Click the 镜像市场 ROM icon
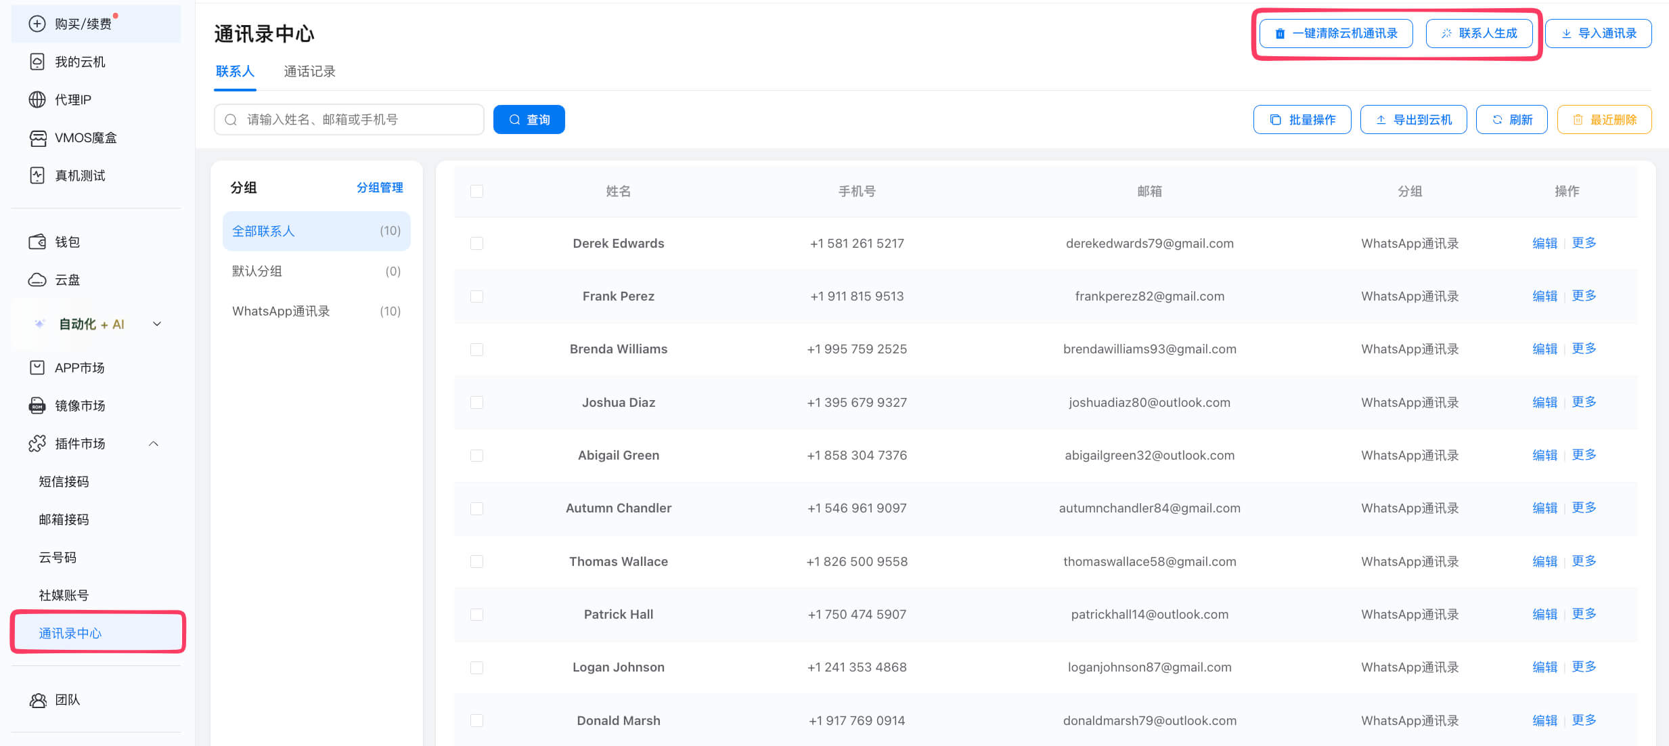The height and width of the screenshot is (746, 1669). pos(37,405)
